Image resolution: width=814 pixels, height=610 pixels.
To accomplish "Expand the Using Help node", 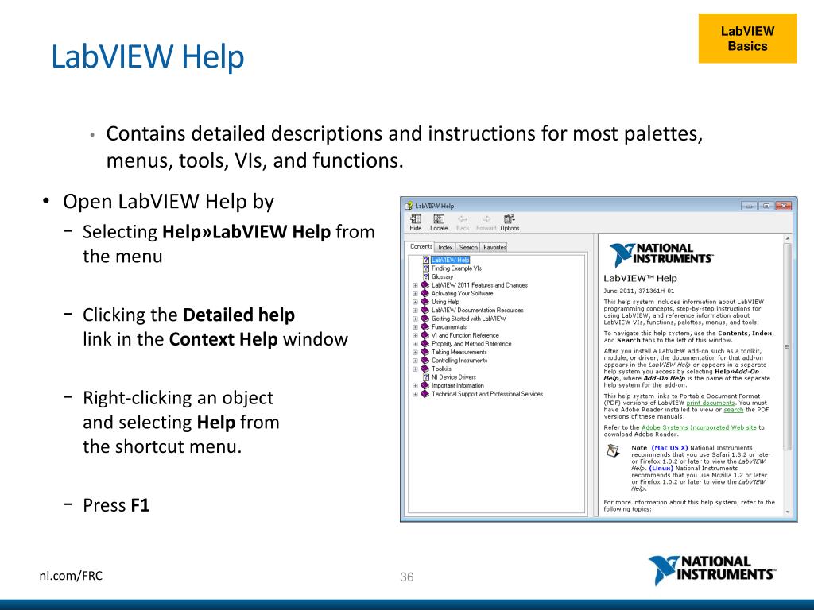I will tap(415, 302).
